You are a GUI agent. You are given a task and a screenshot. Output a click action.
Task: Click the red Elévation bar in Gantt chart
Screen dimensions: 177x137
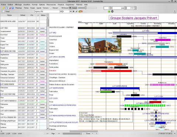111,71
